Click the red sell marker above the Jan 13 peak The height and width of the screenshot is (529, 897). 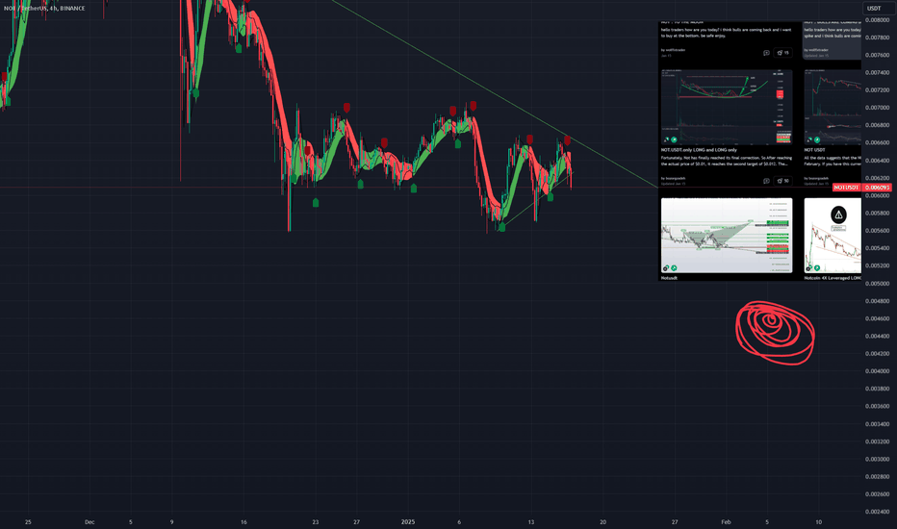pos(529,139)
